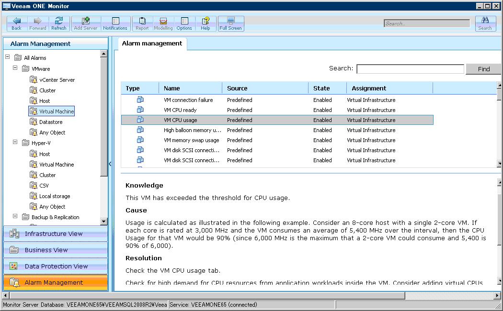Select Any Object under VMware
This screenshot has width=503, height=311.
pyautogui.click(x=52, y=133)
